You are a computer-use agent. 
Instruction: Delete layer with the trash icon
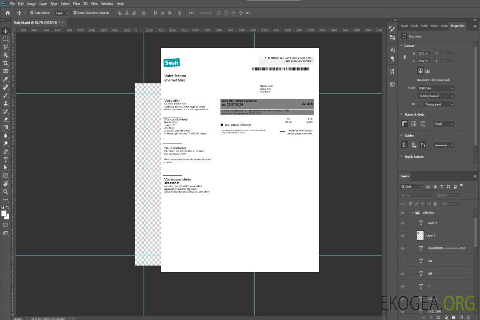click(x=468, y=317)
